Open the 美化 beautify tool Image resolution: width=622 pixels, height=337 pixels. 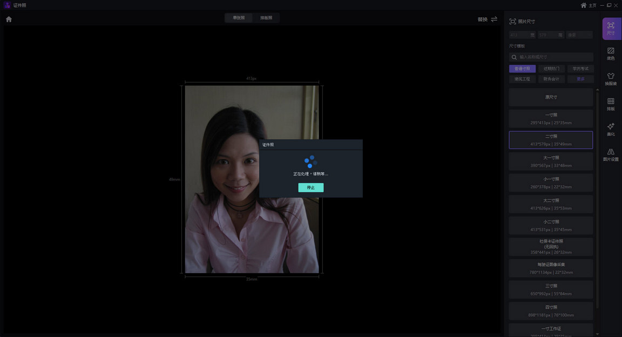(611, 130)
